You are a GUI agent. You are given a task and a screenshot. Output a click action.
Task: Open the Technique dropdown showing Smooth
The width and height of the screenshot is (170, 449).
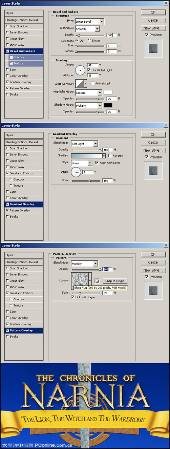[x=87, y=29]
